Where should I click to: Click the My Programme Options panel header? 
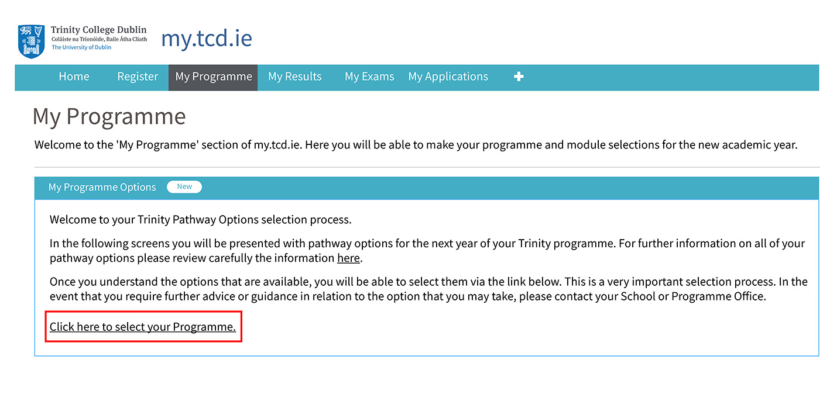click(x=426, y=187)
